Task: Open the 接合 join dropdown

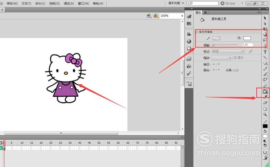Action: (x=216, y=70)
